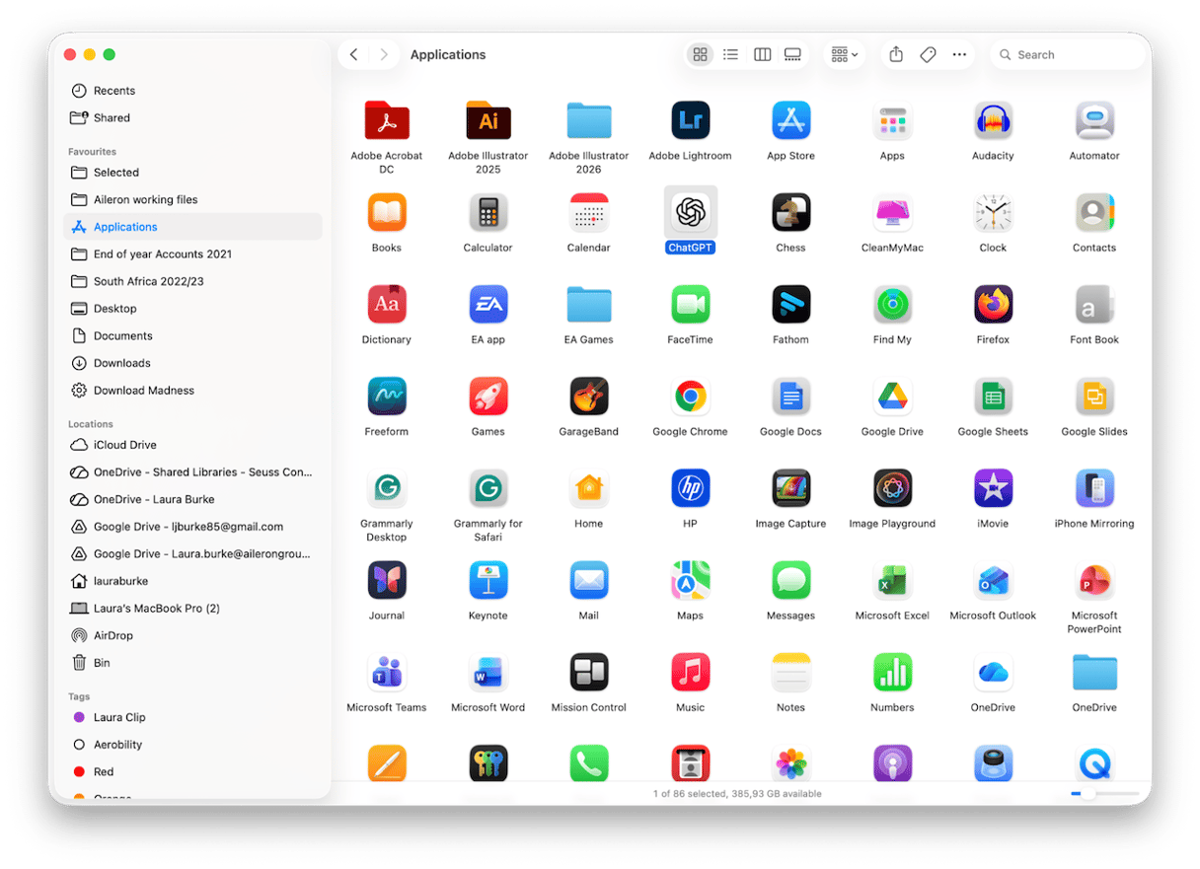Click the Calculator app icon
Screen dimensions: 1200x869
(487, 212)
